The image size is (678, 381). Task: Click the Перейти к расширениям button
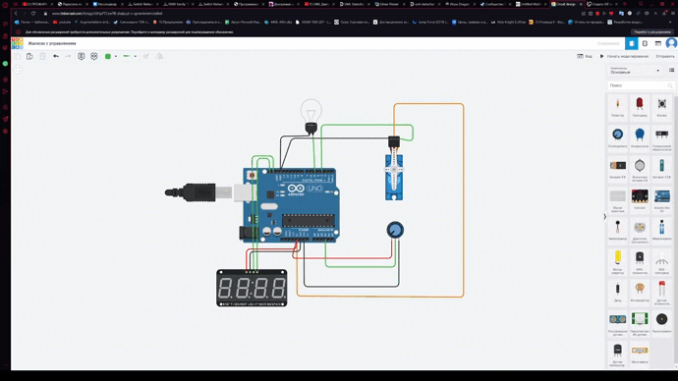coord(652,32)
